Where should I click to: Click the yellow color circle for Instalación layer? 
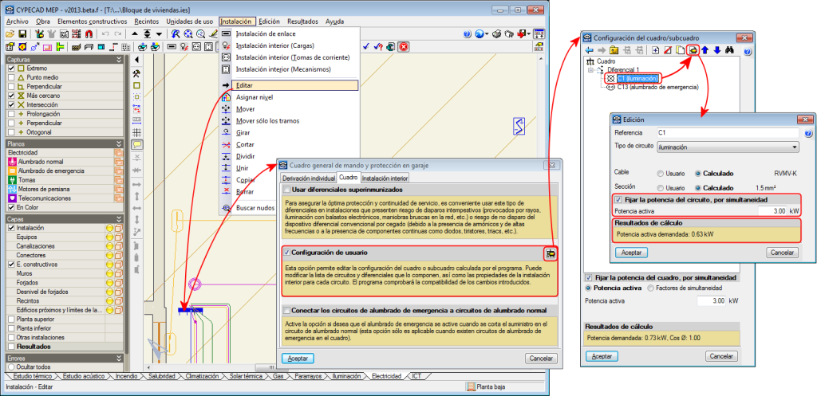click(x=109, y=228)
